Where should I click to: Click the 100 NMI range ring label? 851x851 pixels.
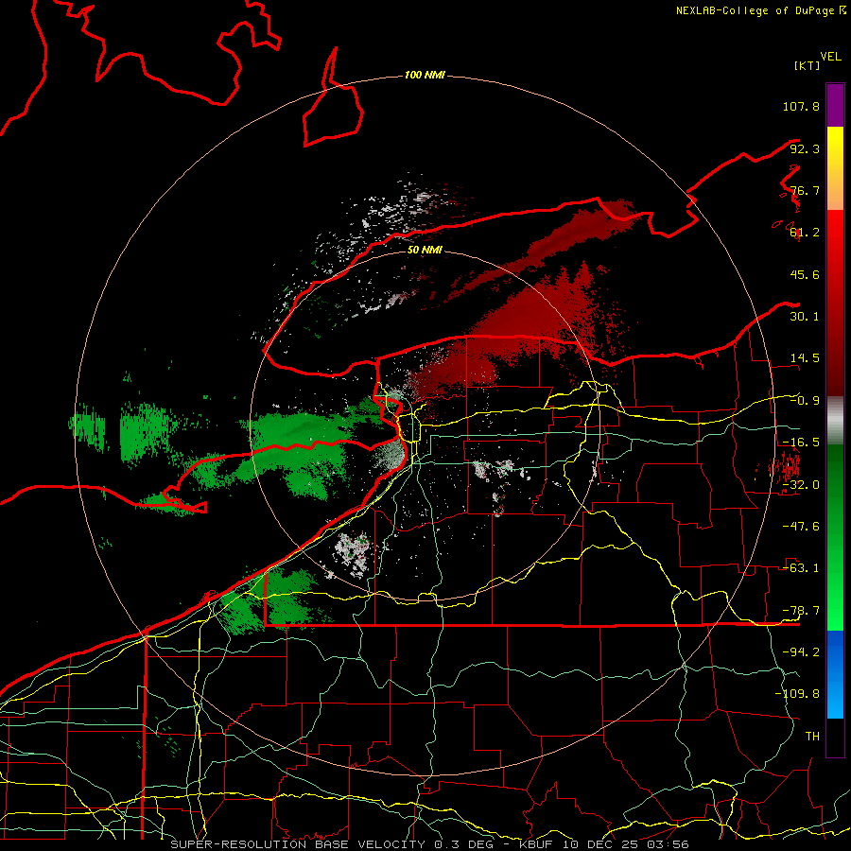tap(425, 75)
